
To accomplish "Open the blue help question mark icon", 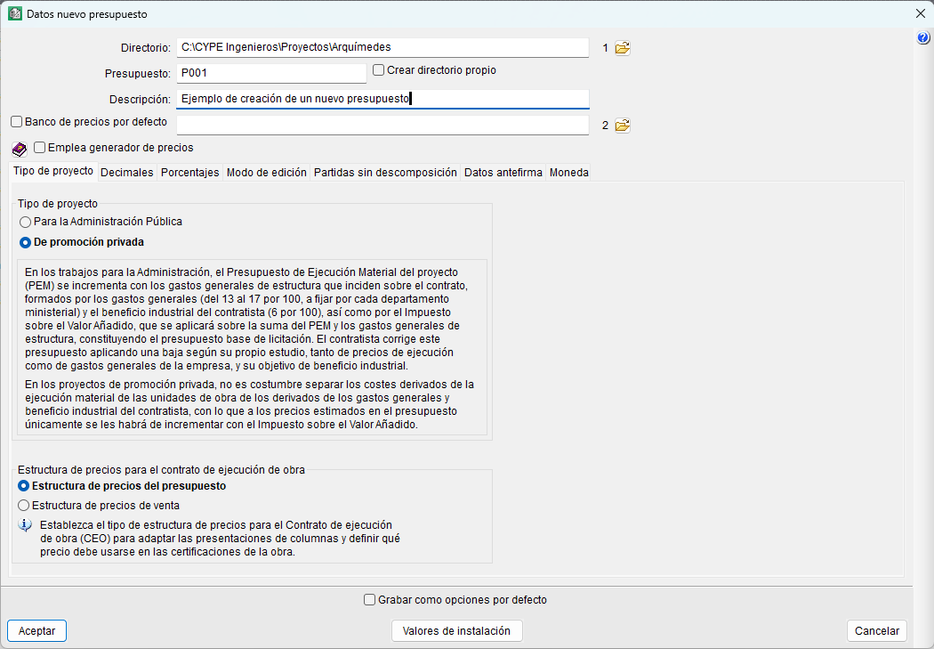I will [x=922, y=38].
